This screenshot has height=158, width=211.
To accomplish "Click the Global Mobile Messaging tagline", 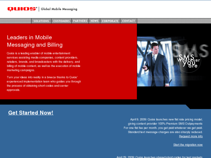I will tap(59, 9).
